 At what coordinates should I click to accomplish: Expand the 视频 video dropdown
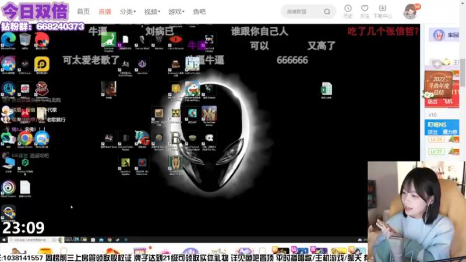[152, 12]
